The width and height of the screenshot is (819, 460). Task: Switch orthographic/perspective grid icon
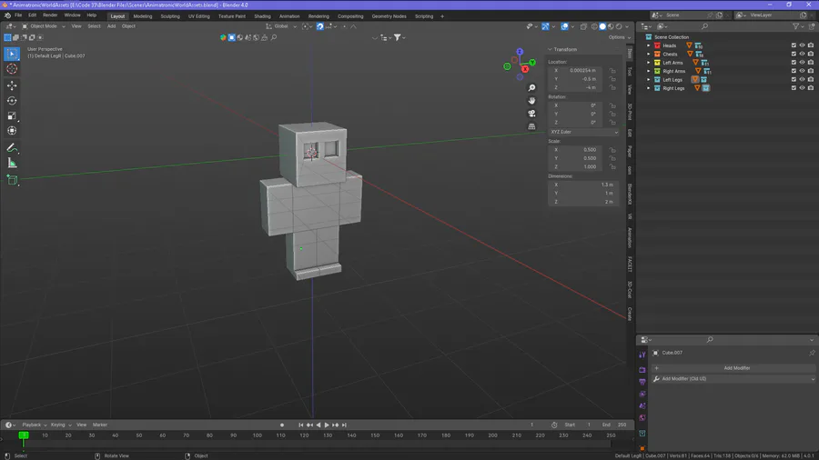[531, 126]
